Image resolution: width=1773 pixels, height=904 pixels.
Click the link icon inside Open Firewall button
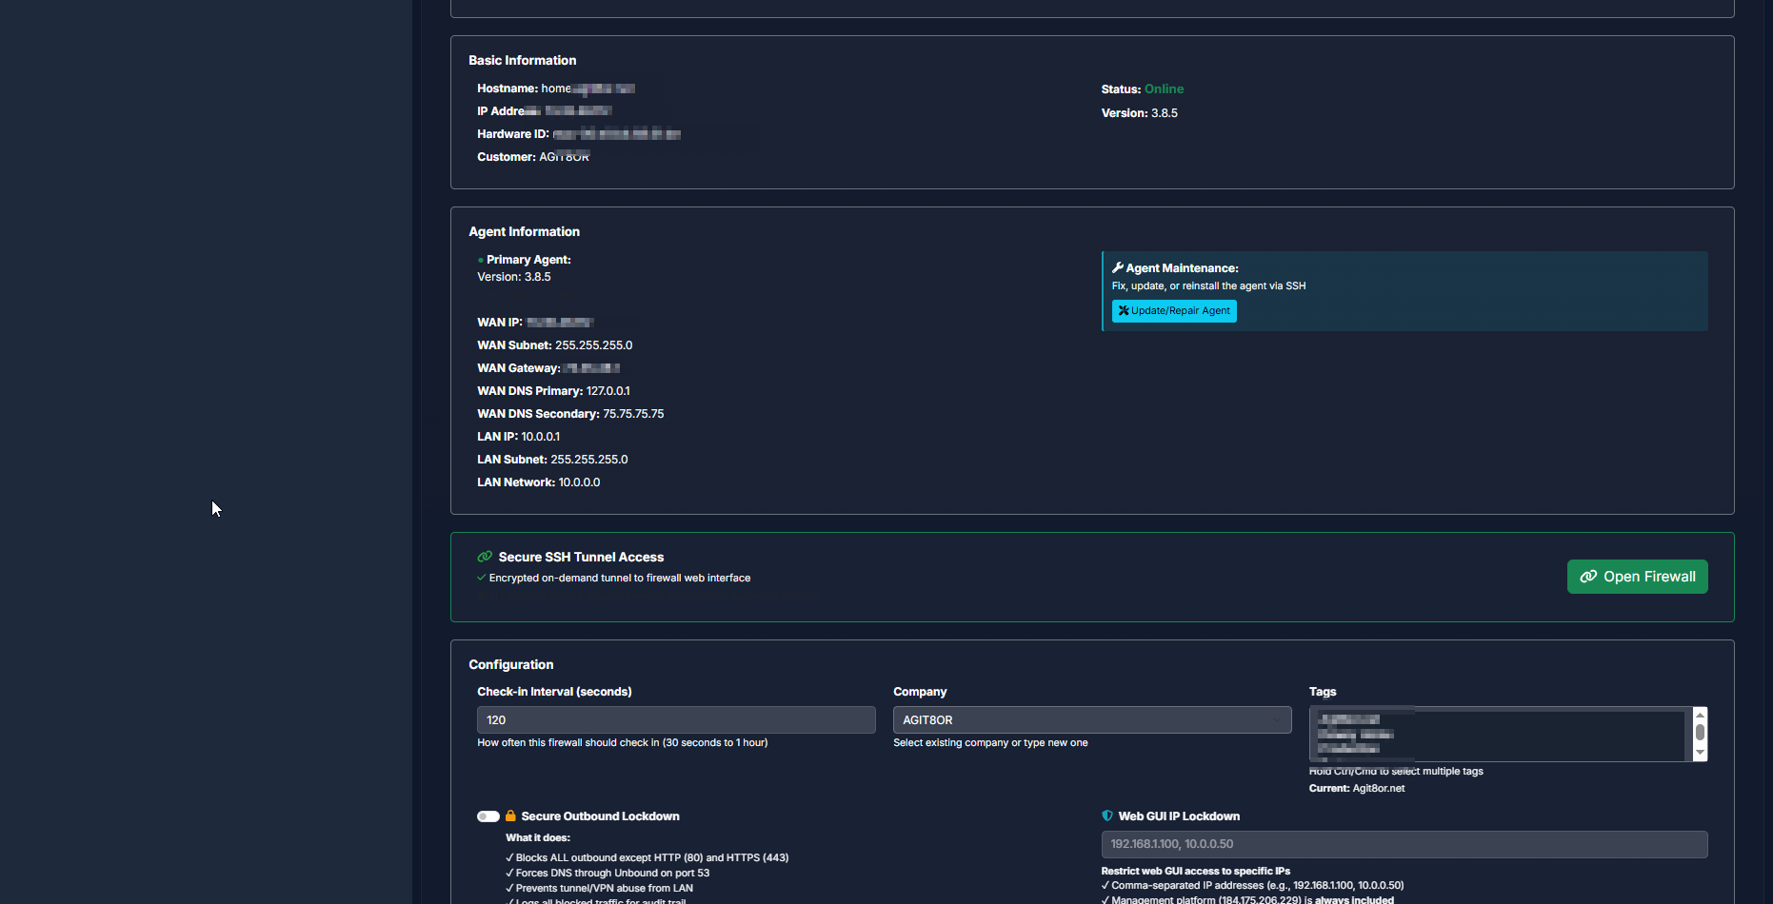[x=1588, y=576]
